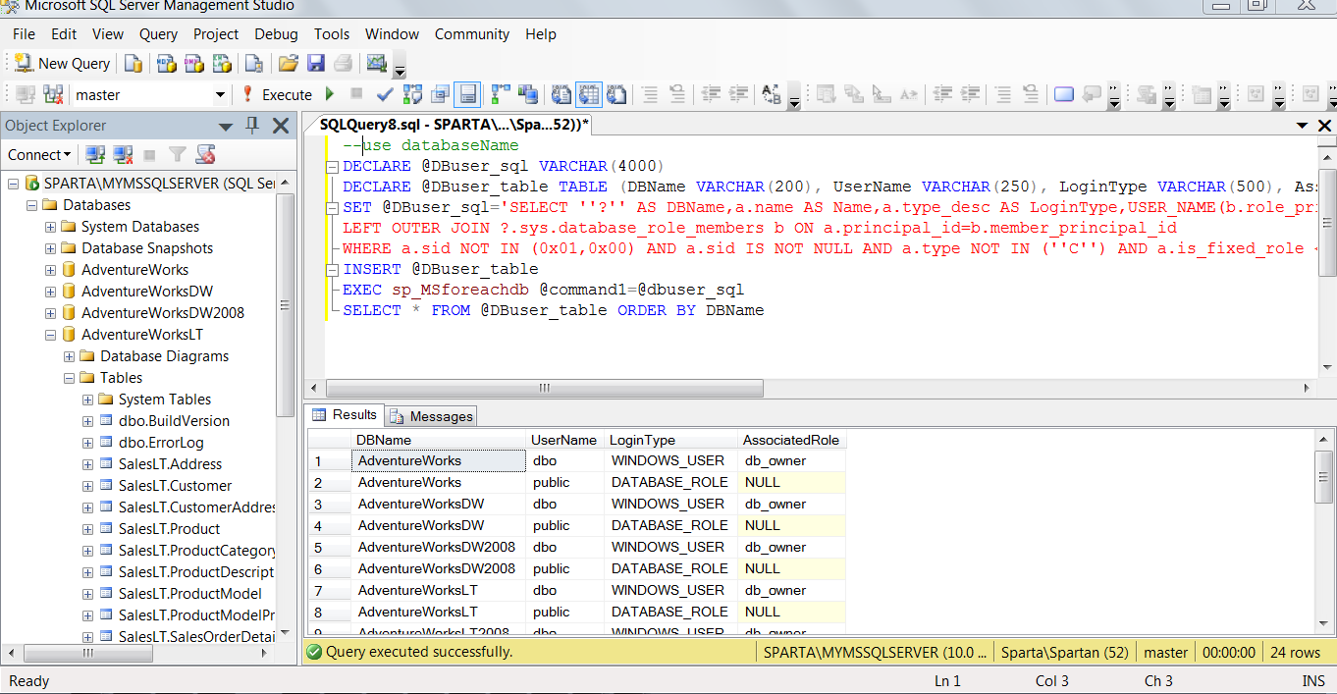Toggle Results to Grid output mode
The width and height of the screenshot is (1337, 694).
click(x=588, y=95)
